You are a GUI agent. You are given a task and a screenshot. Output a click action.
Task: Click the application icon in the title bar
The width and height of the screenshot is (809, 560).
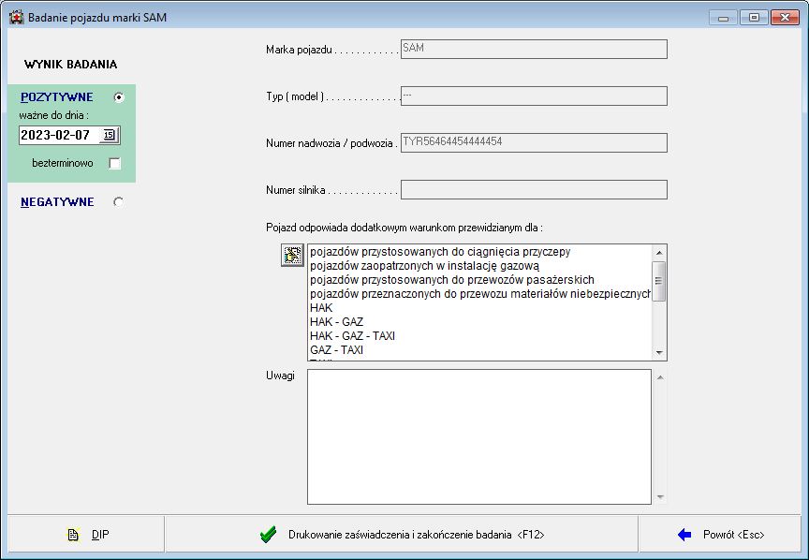click(16, 17)
